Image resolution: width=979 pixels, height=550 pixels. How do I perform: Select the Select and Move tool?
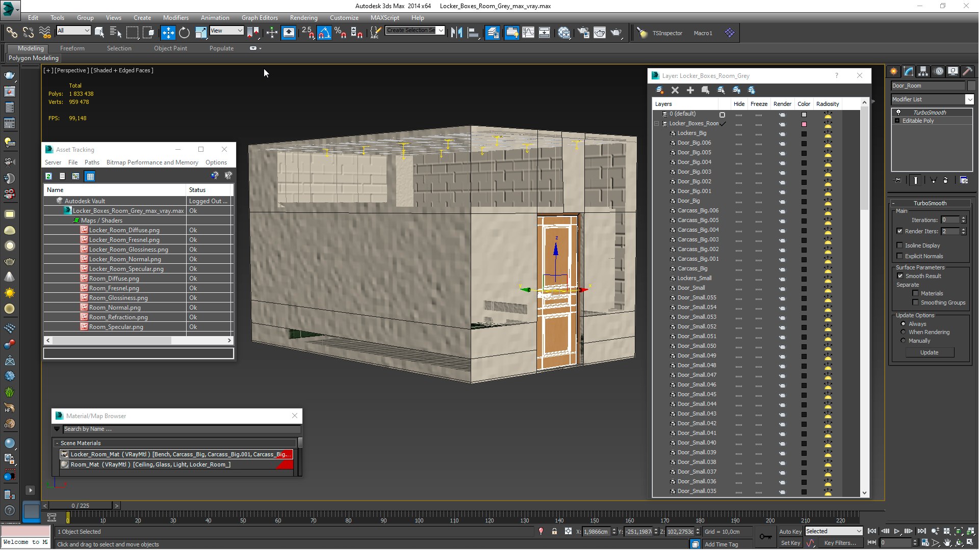(168, 33)
